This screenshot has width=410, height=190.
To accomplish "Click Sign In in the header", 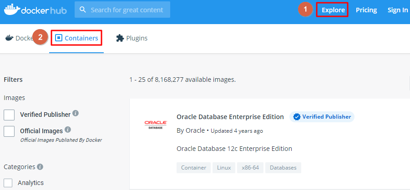I will pyautogui.click(x=397, y=10).
